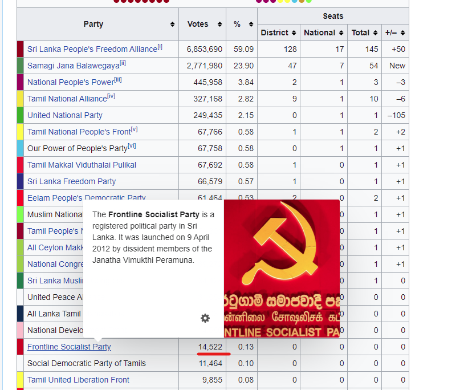
Task: Open Sri Lanka Muslim Congress link
Action: coord(55,281)
